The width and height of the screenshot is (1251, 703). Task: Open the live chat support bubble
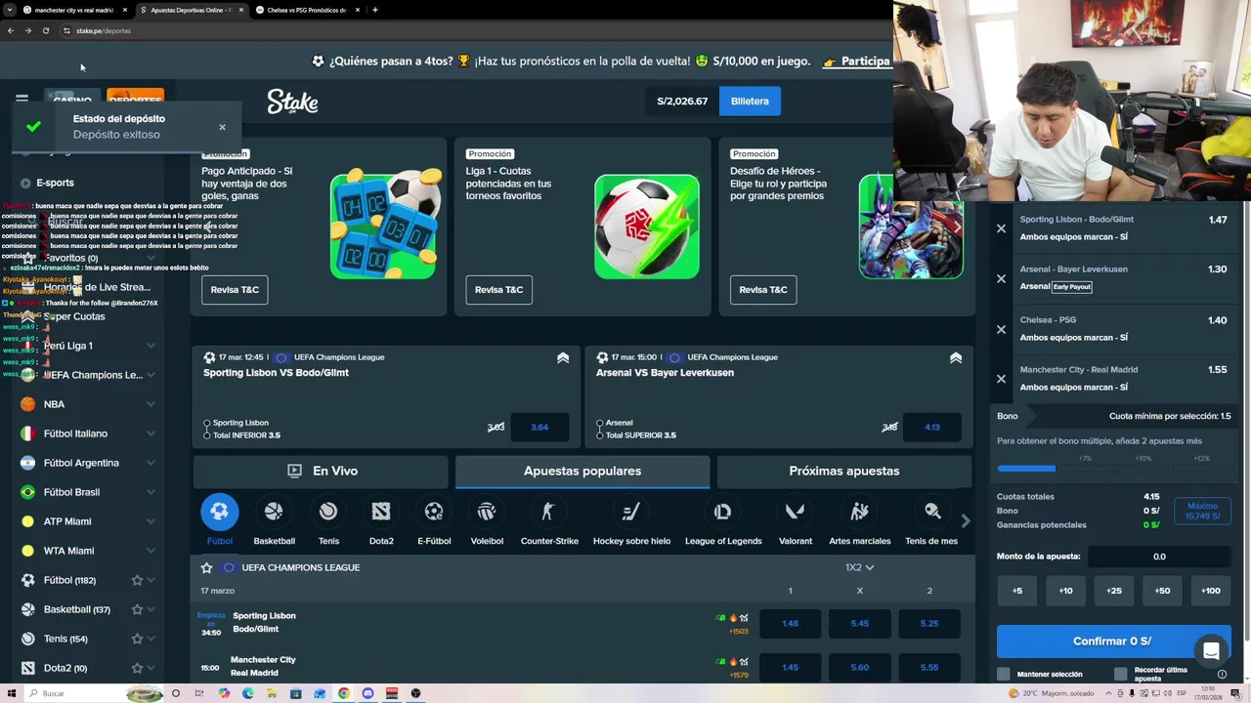pyautogui.click(x=1211, y=651)
